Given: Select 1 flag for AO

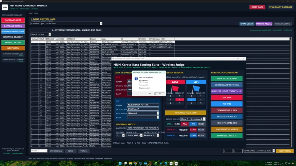Looking at the screenshot, I should [201, 96].
